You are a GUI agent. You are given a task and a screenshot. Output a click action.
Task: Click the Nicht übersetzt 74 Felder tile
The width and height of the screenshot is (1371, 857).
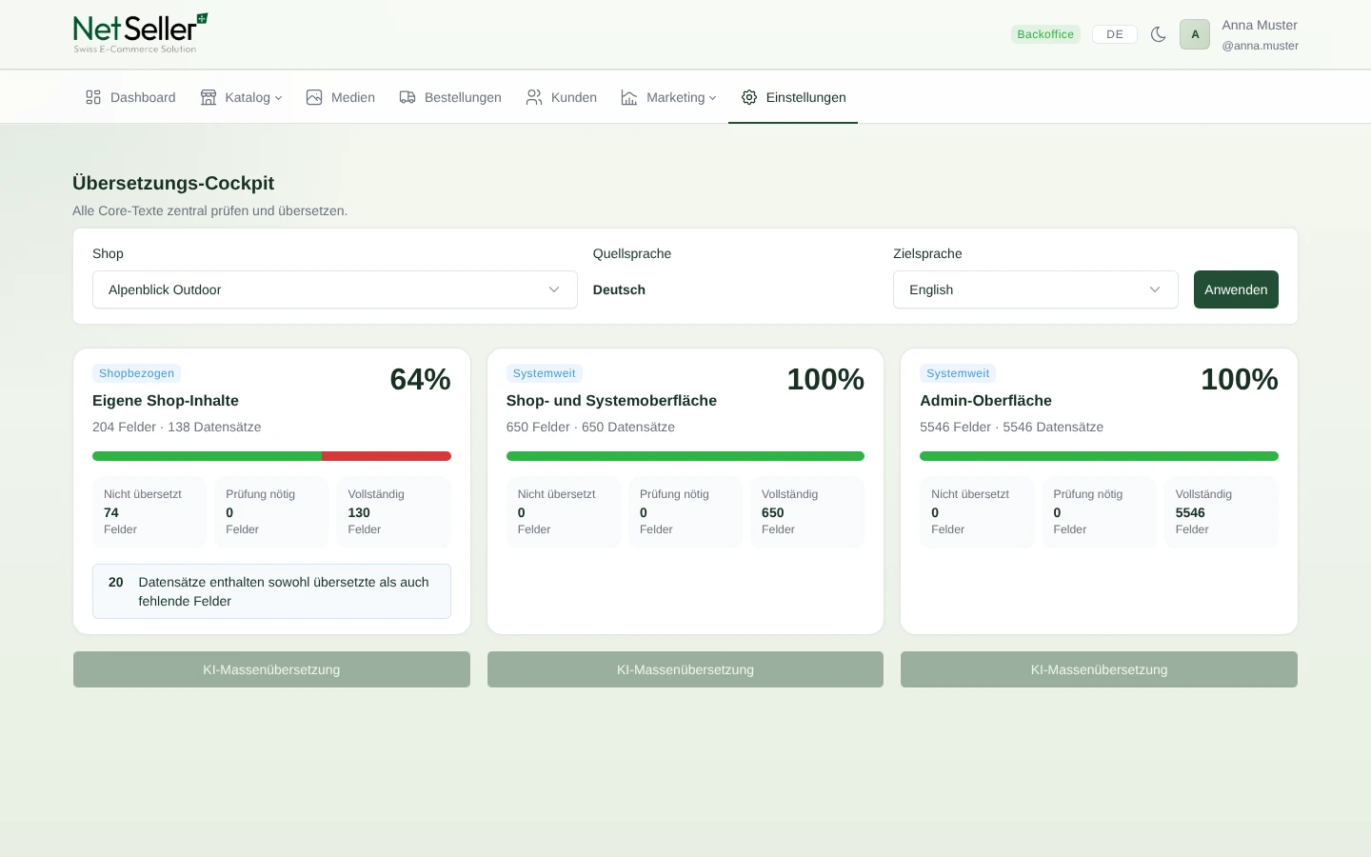coord(149,512)
